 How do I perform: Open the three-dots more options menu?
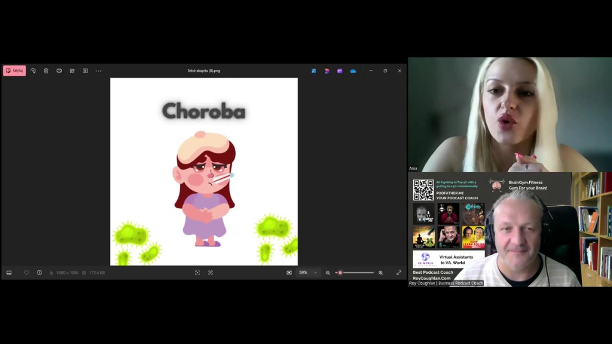pyautogui.click(x=98, y=71)
